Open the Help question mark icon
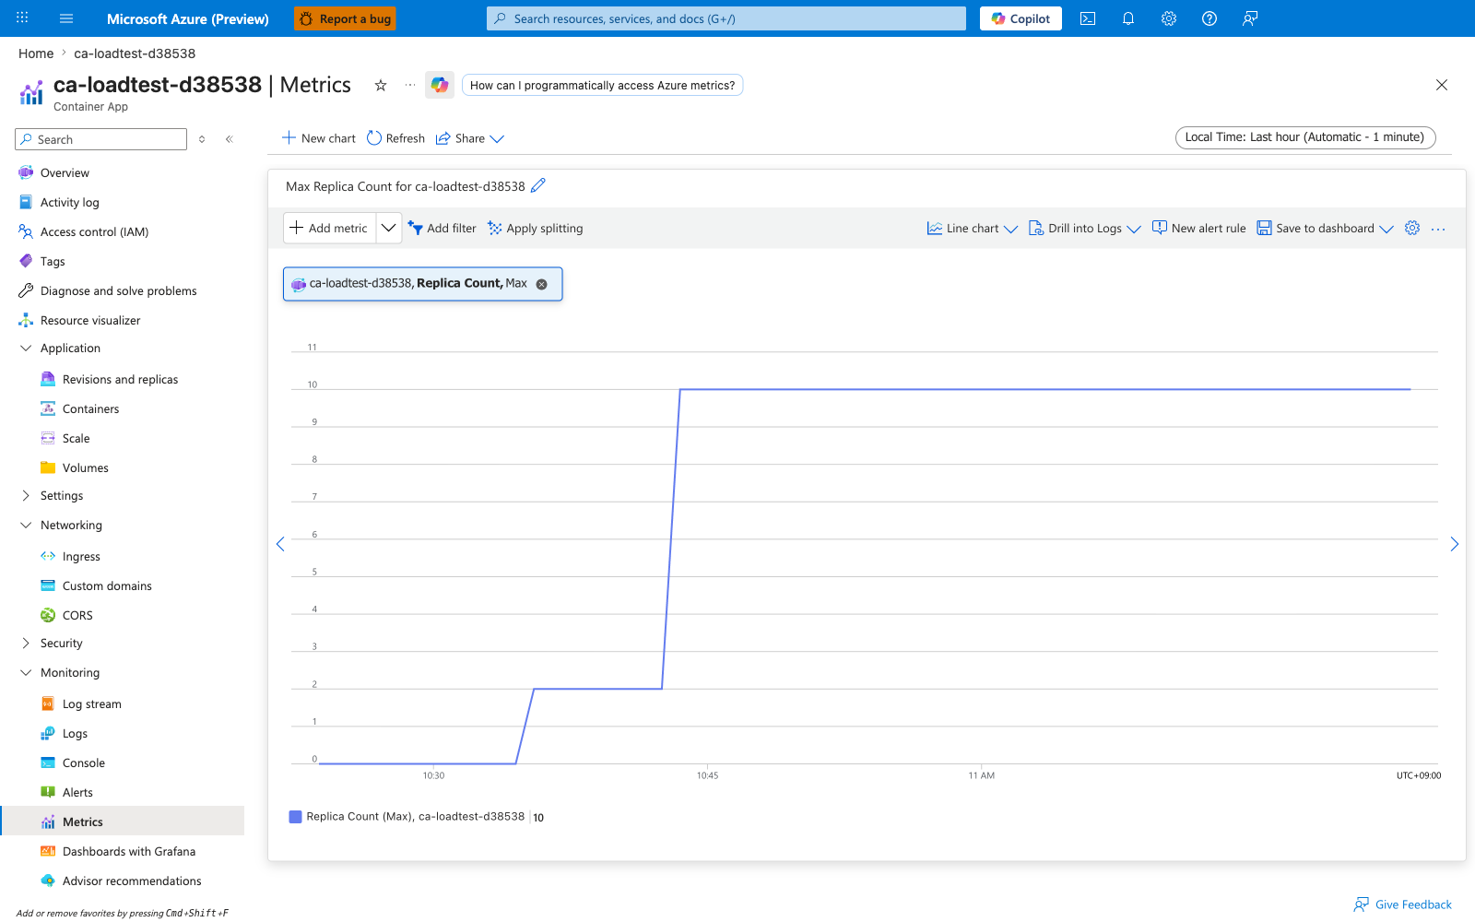 tap(1209, 18)
